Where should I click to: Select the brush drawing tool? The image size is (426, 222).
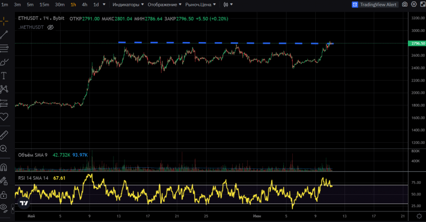click(x=4, y=62)
